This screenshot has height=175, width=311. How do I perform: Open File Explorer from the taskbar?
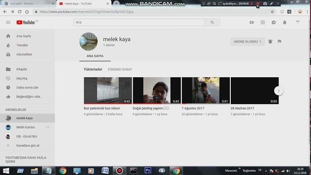coord(35,171)
